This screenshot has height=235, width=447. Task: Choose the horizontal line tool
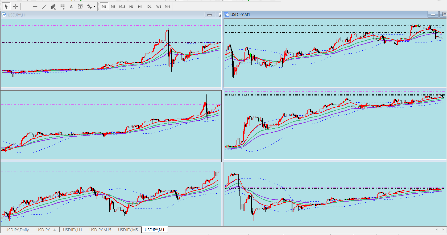click(x=35, y=7)
